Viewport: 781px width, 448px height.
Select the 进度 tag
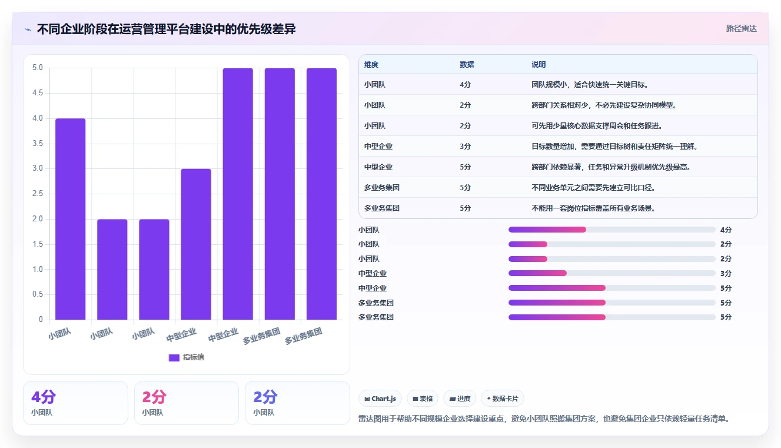tap(460, 399)
